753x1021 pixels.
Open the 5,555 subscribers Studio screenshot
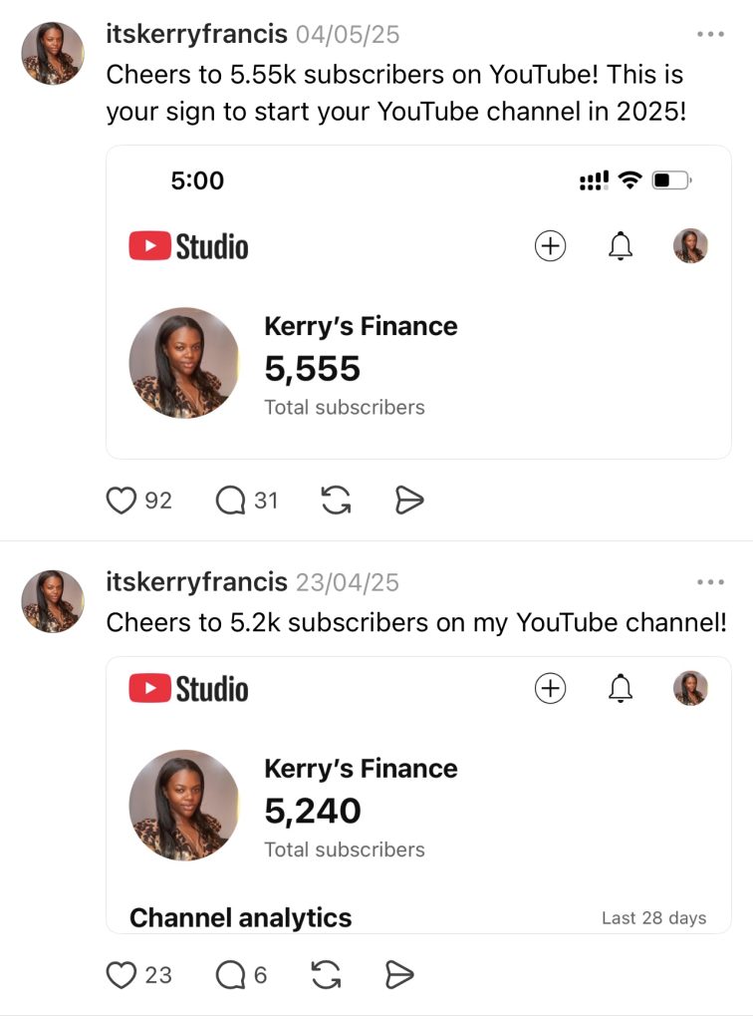tap(418, 329)
